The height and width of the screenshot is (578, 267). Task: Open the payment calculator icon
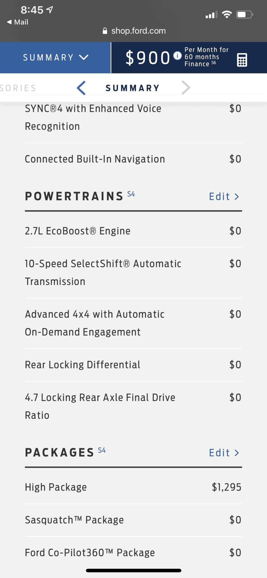coord(242,60)
